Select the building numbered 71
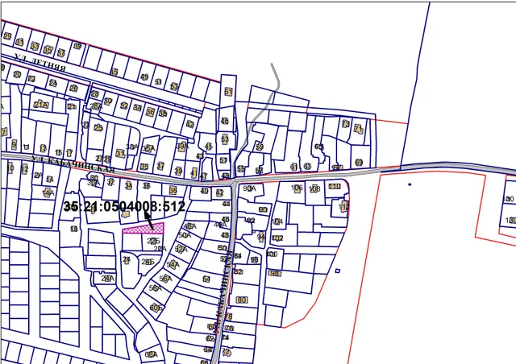 pyautogui.click(x=358, y=129)
